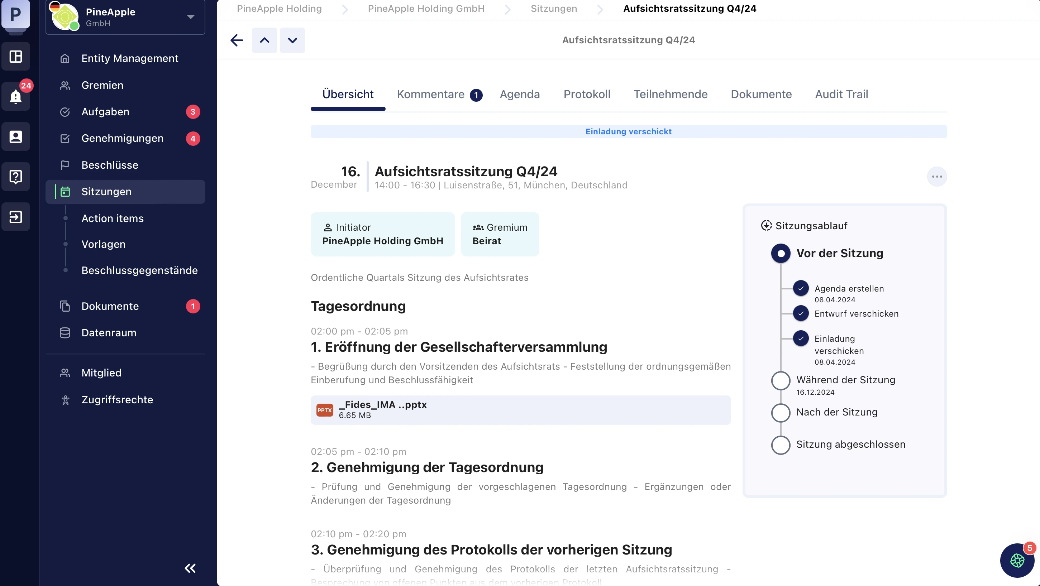This screenshot has height=586, width=1040.
Task: Toggle the Entwurf verschicken check mark
Action: (801, 313)
